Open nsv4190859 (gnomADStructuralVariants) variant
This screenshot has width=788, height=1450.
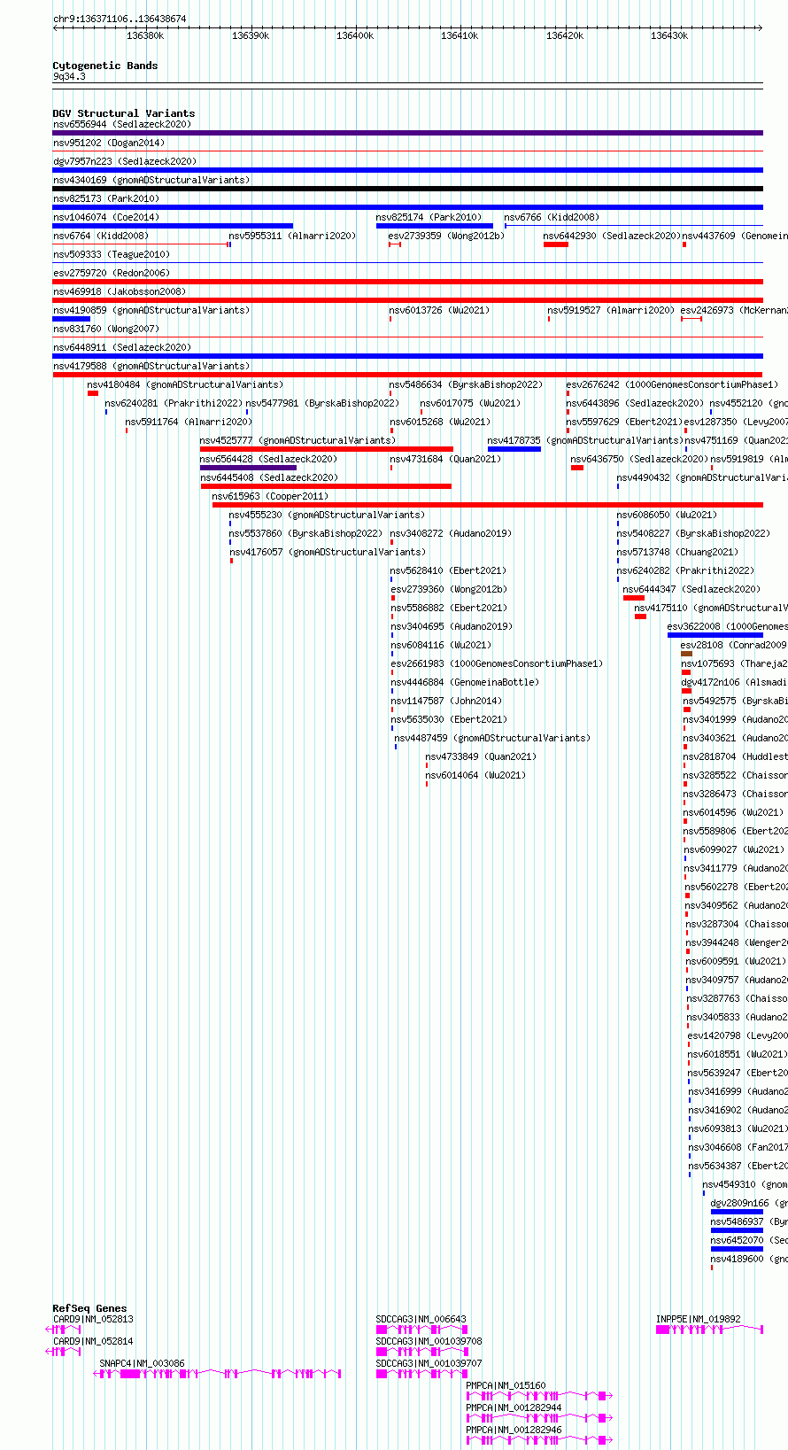pyautogui.click(x=151, y=310)
